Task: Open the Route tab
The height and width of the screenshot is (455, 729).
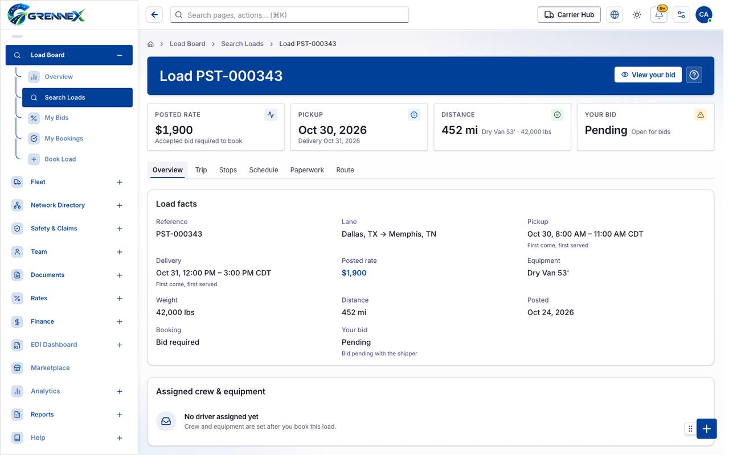Action: 345,170
